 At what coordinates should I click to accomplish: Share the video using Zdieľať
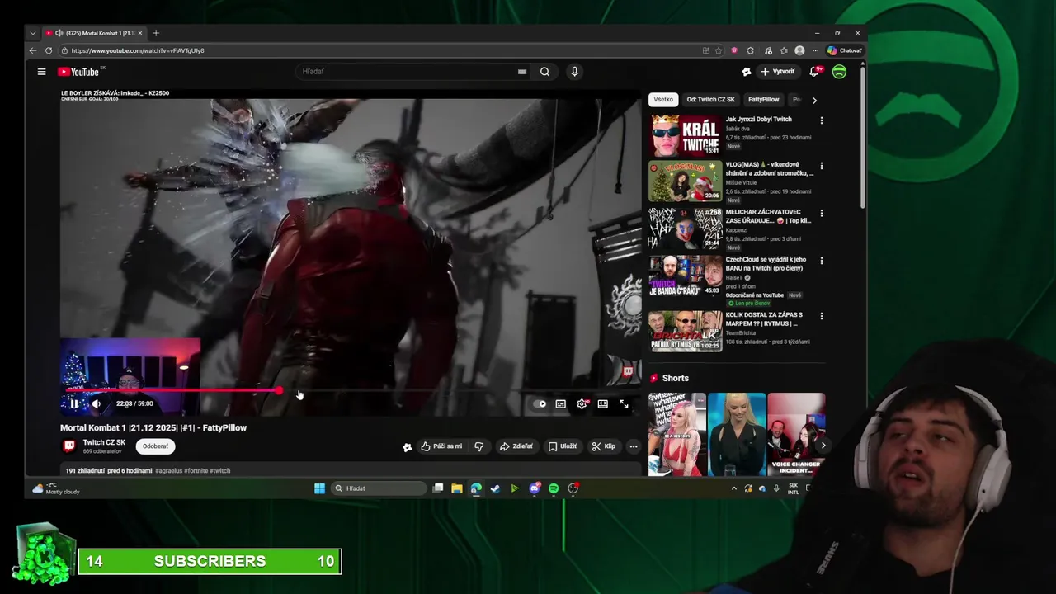(x=516, y=446)
